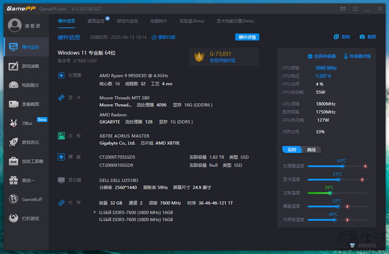Click the 复制 copy icon
This screenshot has height=254, width=389.
point(336,37)
